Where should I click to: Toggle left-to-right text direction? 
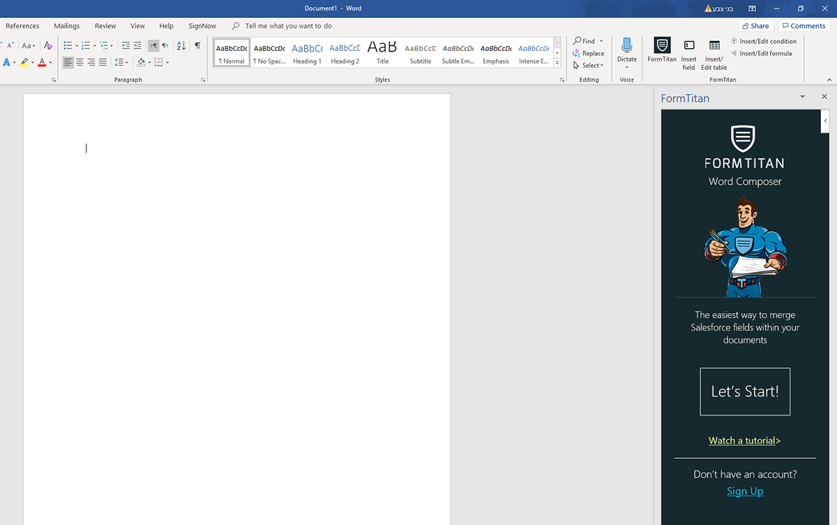[x=153, y=45]
